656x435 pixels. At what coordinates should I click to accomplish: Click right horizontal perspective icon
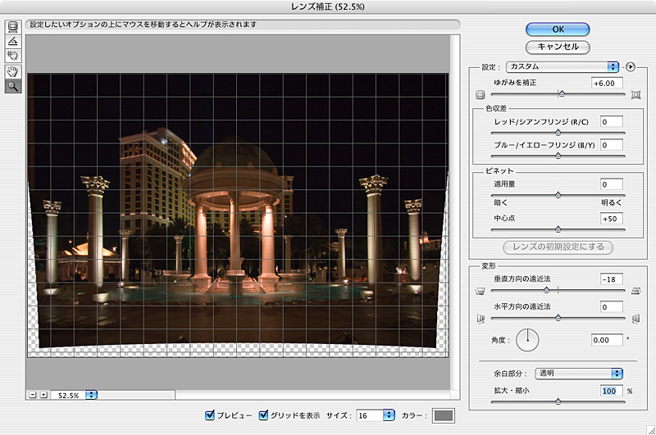[x=636, y=319]
